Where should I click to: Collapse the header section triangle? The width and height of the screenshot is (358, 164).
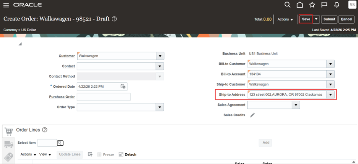click(20, 44)
